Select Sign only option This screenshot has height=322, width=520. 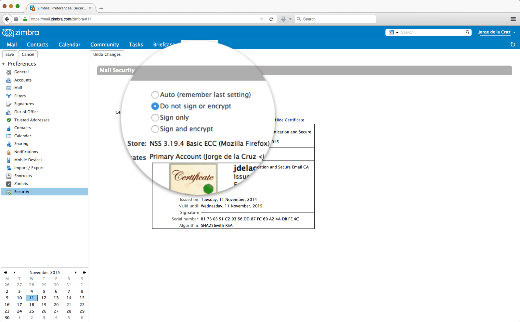coord(155,118)
